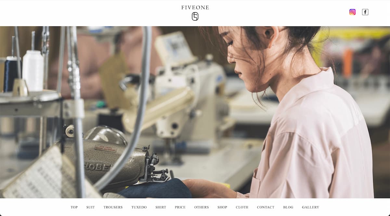
Task: Open the Instagram icon link
Action: (x=352, y=12)
